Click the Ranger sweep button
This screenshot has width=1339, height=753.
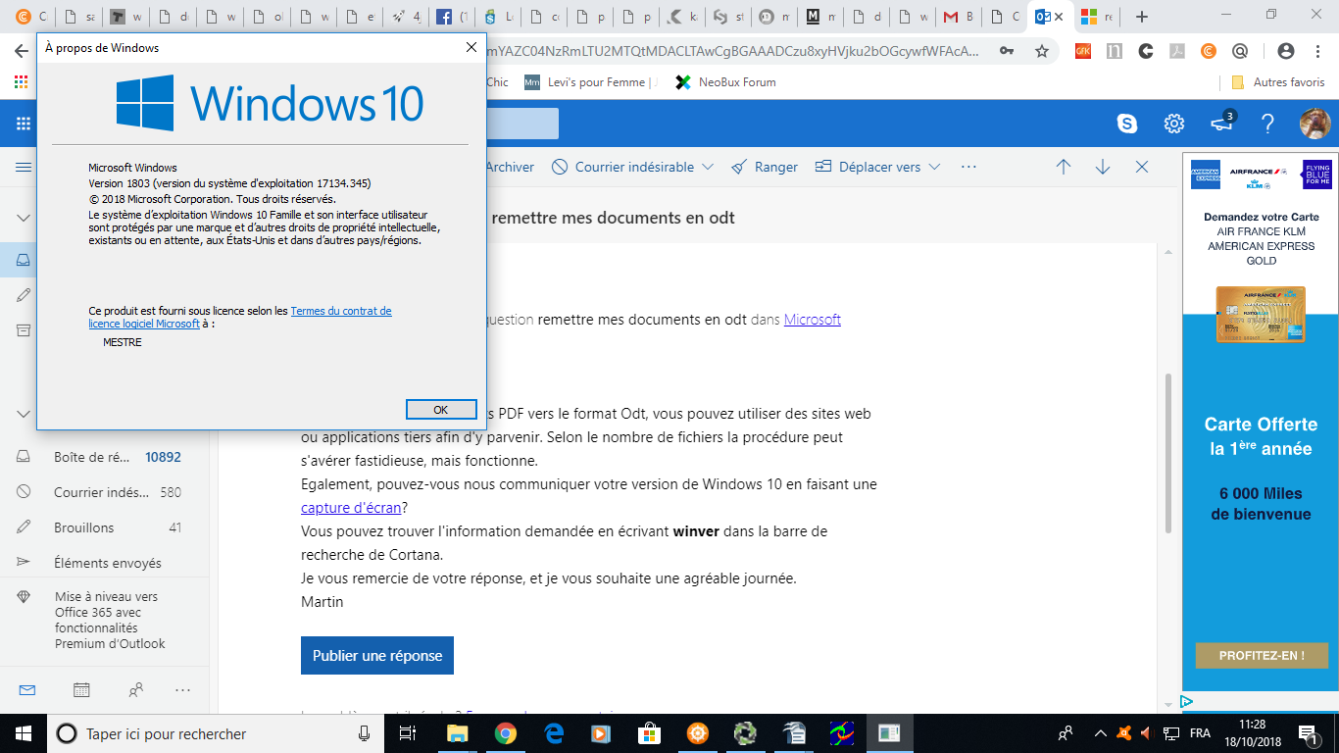(765, 168)
